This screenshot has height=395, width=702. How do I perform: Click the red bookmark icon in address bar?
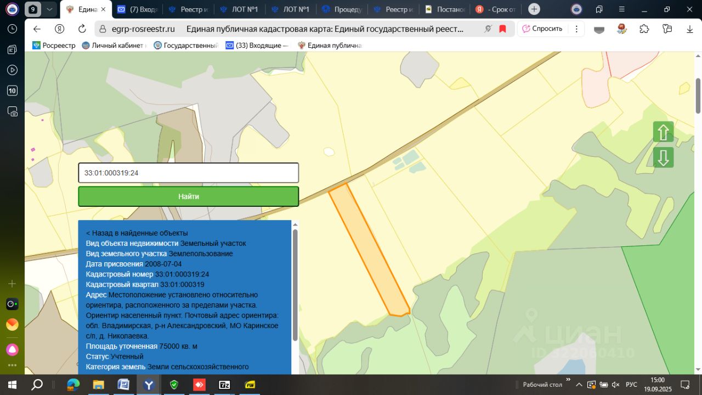click(502, 29)
